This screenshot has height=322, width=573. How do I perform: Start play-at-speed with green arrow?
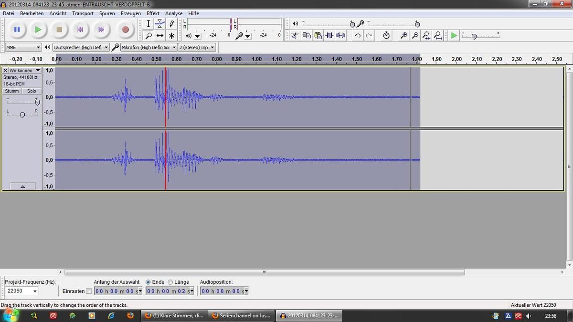click(x=454, y=35)
